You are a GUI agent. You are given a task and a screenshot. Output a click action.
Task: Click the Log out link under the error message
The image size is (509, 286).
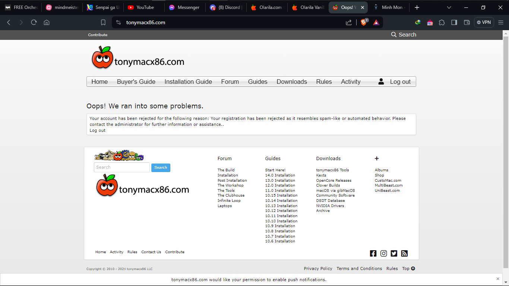click(98, 130)
